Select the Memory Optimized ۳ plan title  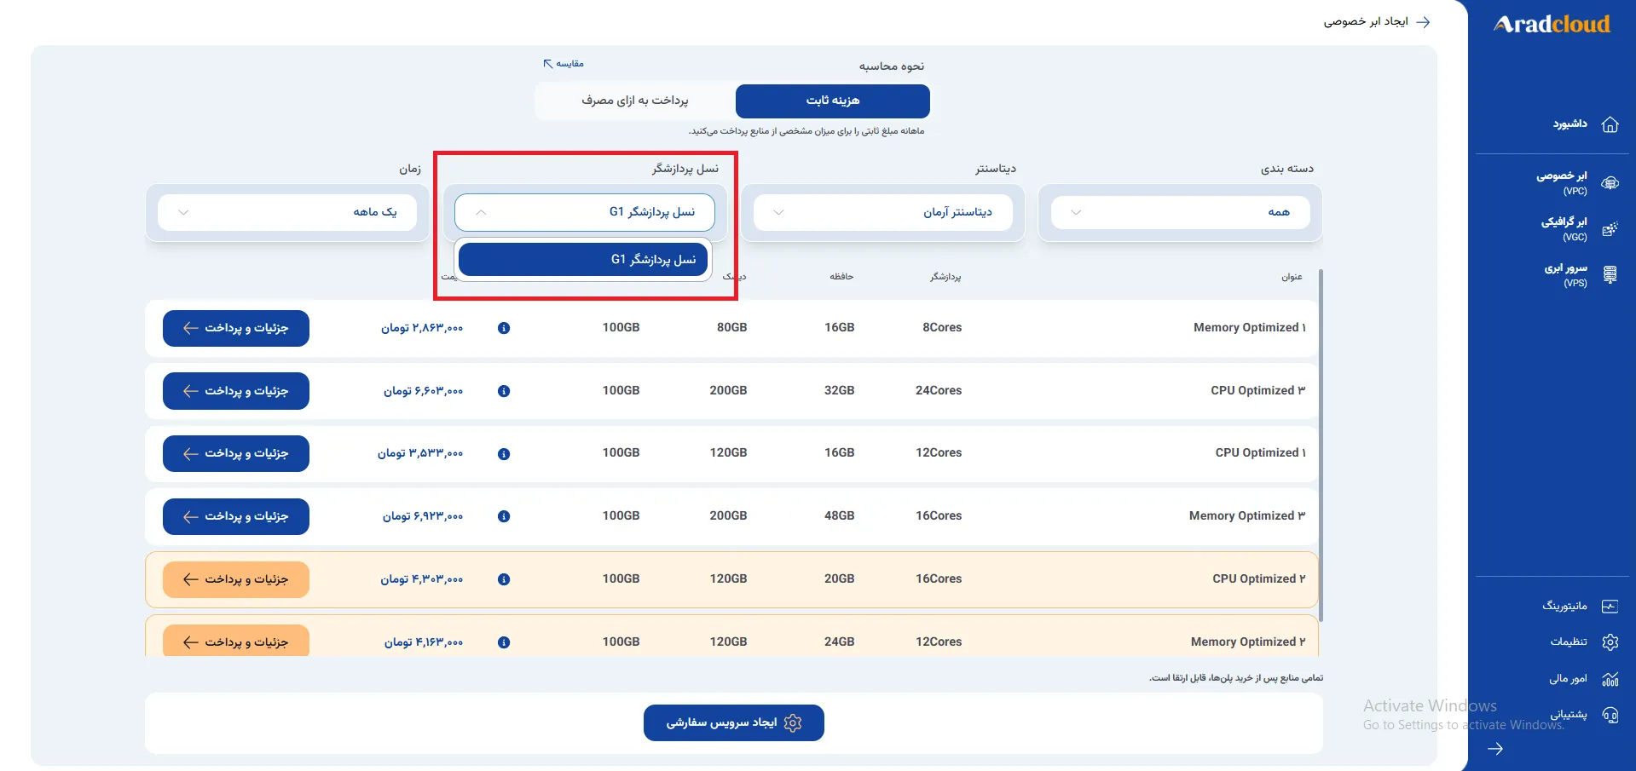pyautogui.click(x=1247, y=516)
